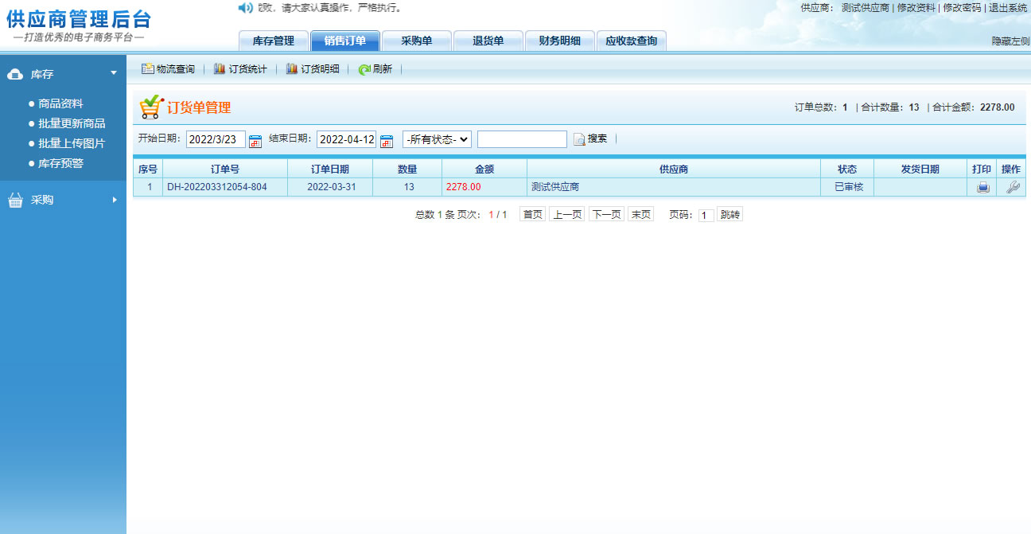Viewport: 1031px width, 534px height.
Task: Open calendar picker for 开始日期
Action: pyautogui.click(x=255, y=141)
